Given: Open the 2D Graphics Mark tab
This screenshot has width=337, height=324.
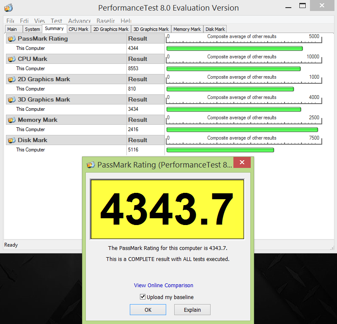Looking at the screenshot, I should click(111, 29).
